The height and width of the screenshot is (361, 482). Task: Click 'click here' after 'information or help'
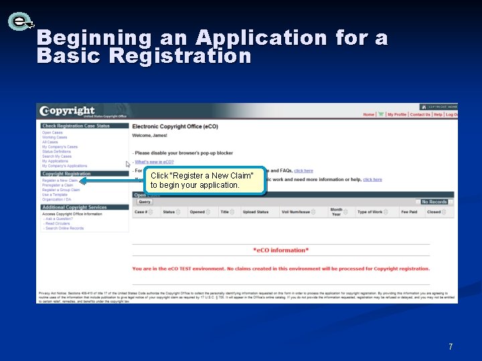pos(373,180)
